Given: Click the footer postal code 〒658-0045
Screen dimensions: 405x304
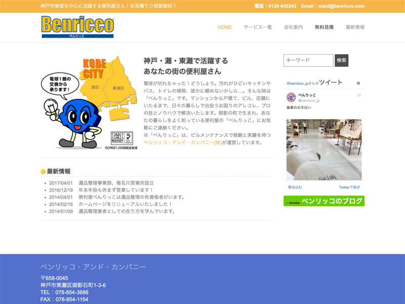Looking at the screenshot, I should pos(54,278).
